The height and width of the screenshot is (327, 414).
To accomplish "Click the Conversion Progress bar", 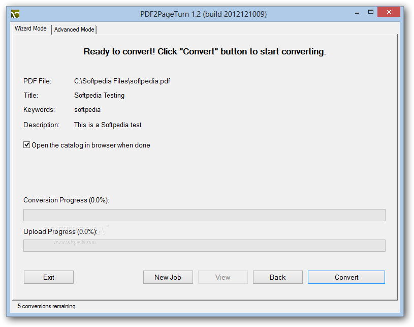I will coord(204,215).
